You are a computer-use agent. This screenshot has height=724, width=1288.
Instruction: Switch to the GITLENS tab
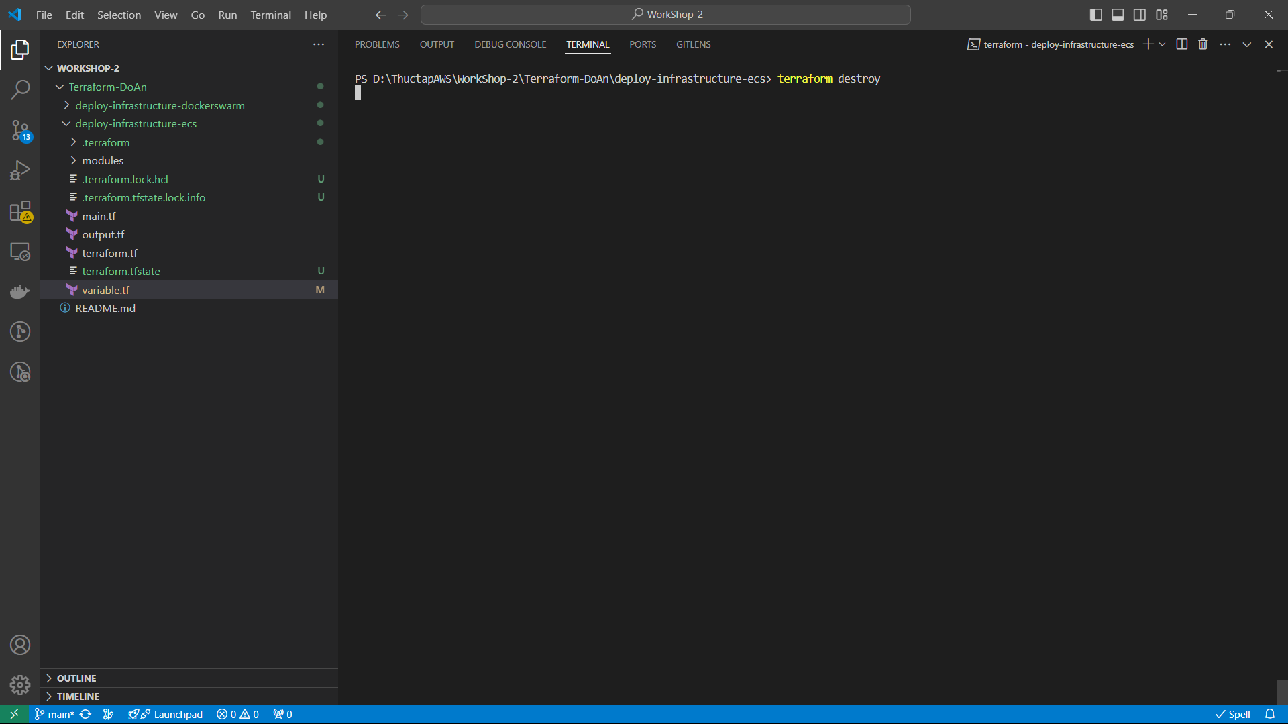(x=693, y=44)
